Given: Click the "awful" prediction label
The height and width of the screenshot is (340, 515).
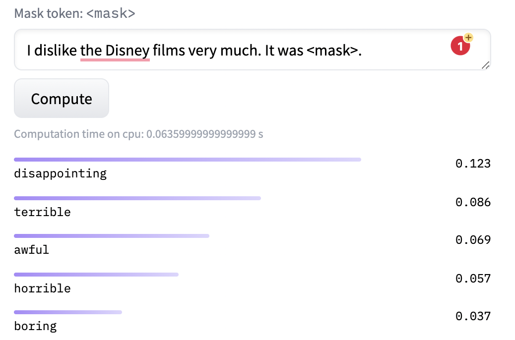Looking at the screenshot, I should point(32,250).
